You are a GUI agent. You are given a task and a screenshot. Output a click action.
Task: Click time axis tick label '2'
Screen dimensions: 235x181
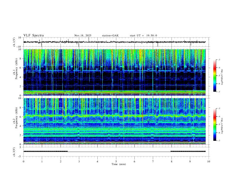[x=61, y=161]
